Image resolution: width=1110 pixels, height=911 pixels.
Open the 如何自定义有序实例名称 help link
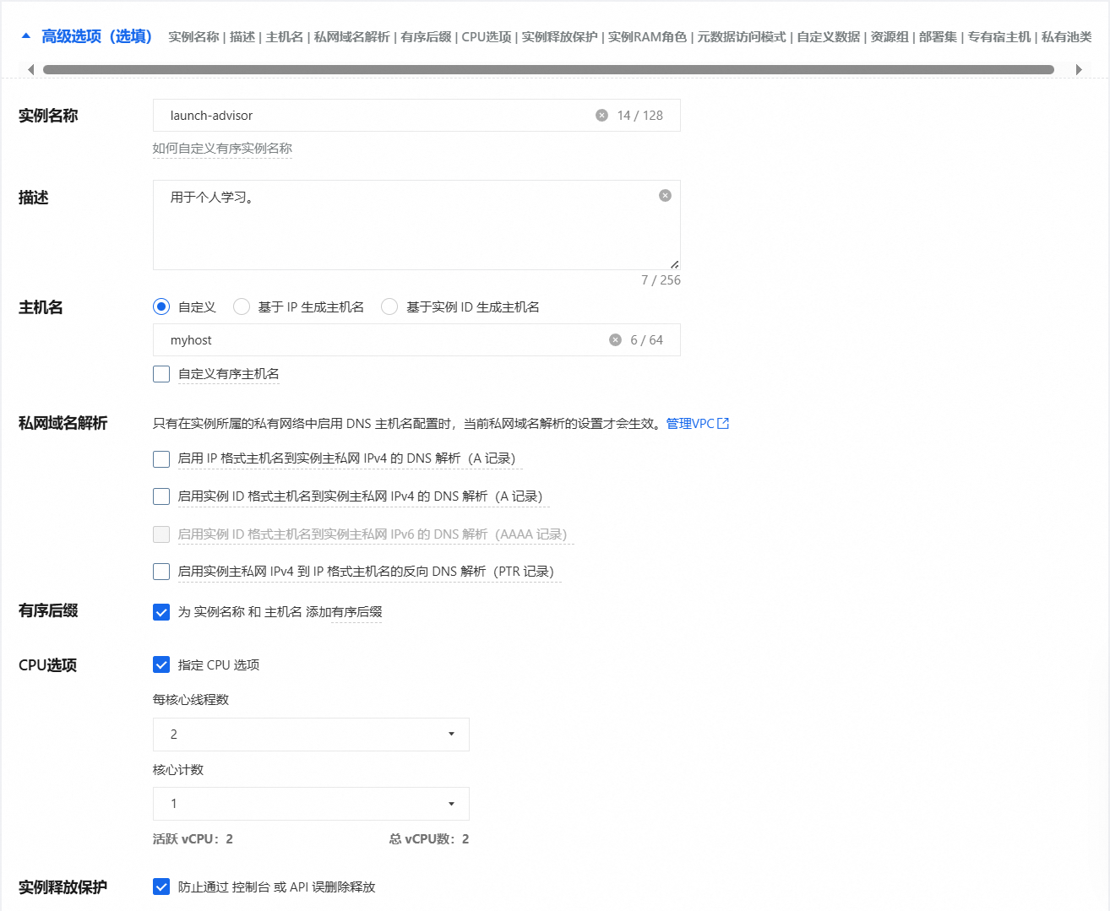coord(222,149)
